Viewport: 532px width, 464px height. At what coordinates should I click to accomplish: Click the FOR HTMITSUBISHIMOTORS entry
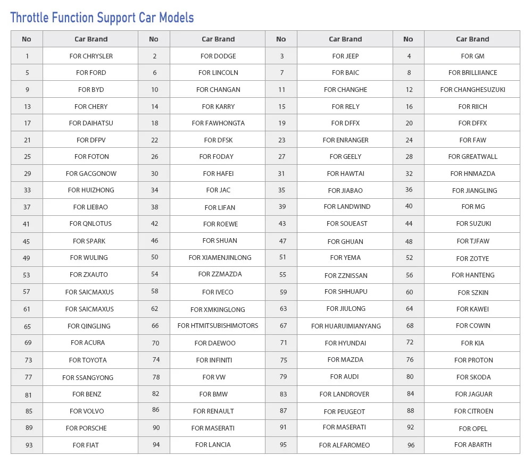[x=218, y=325]
